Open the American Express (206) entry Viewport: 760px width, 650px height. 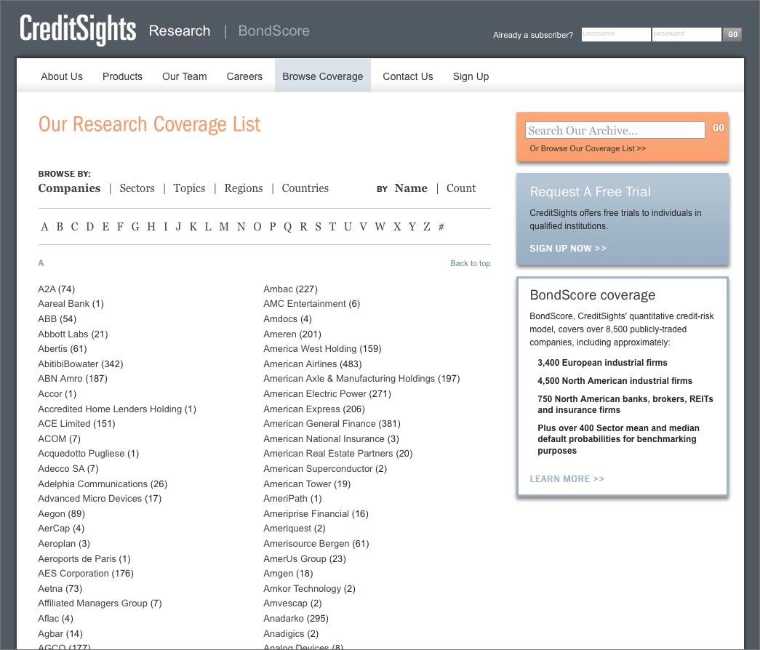[x=314, y=409]
